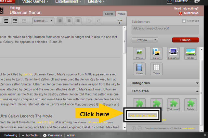The width and height of the screenshot is (208, 138).
Task: Open the Admin link
Action: coord(71,135)
